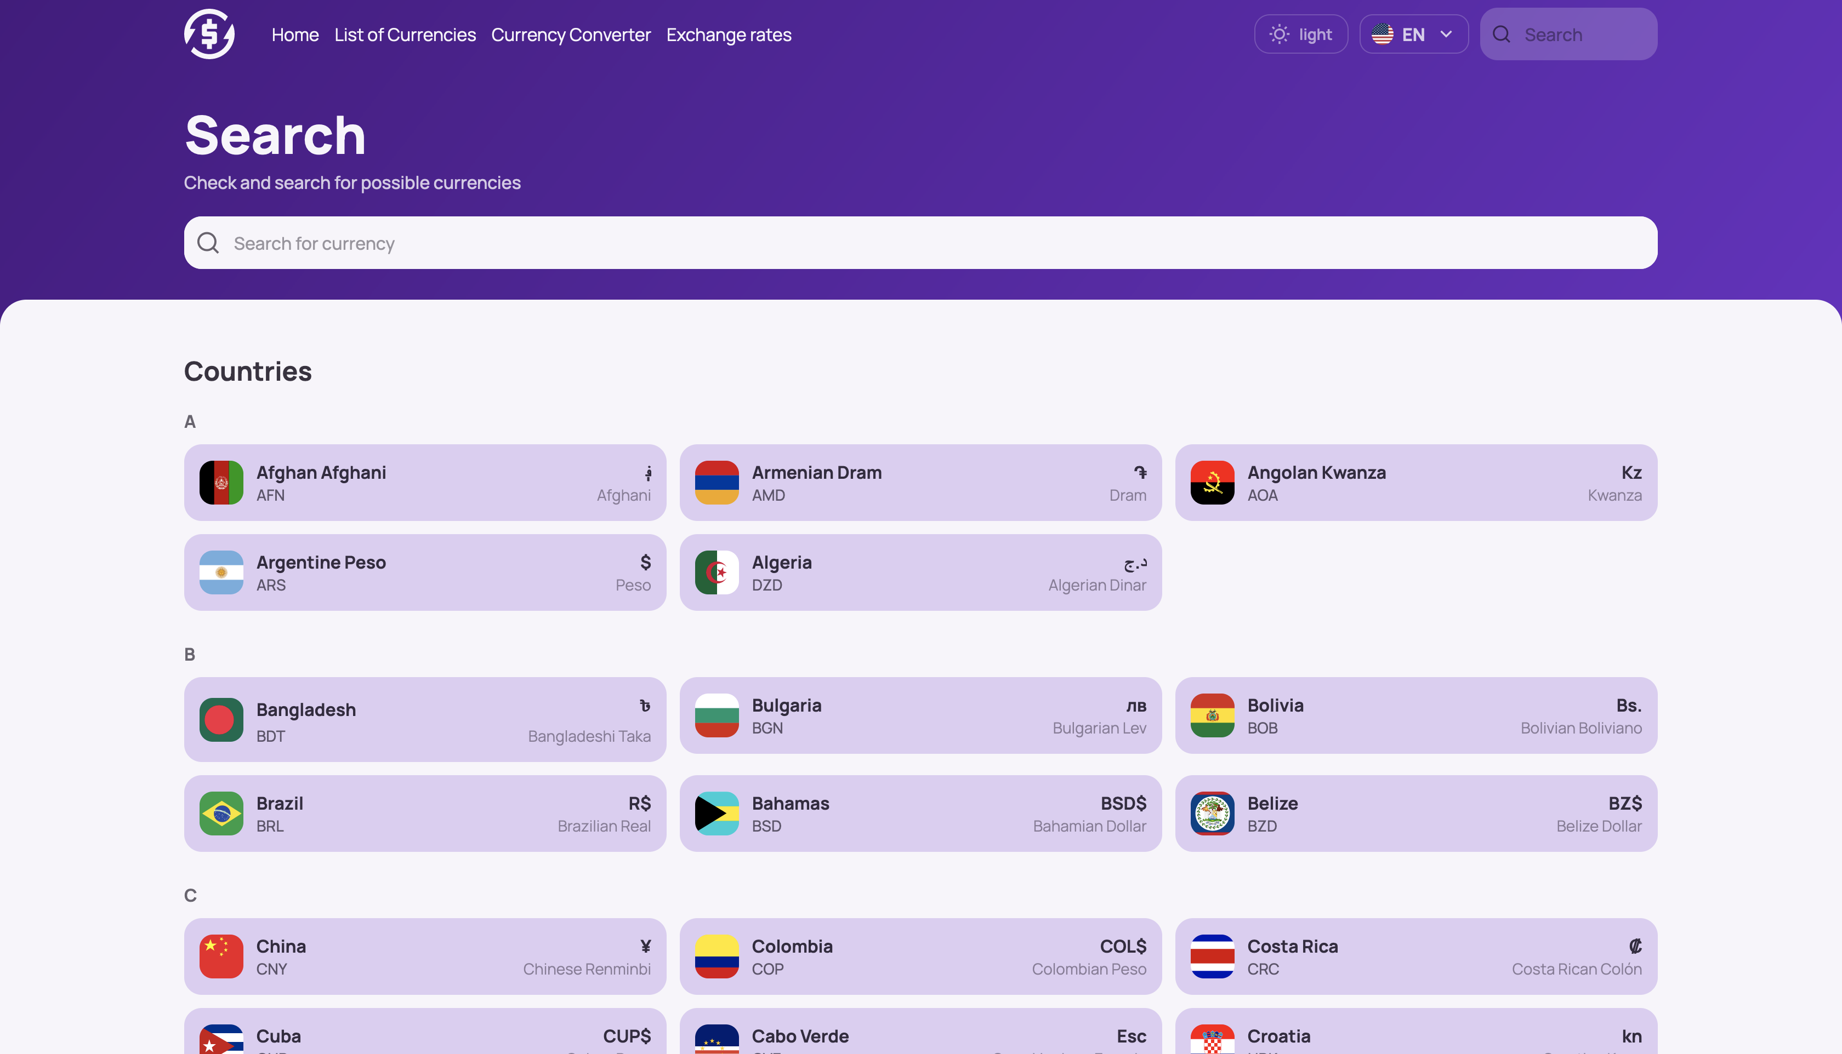Open the Exchange rates page

click(729, 33)
